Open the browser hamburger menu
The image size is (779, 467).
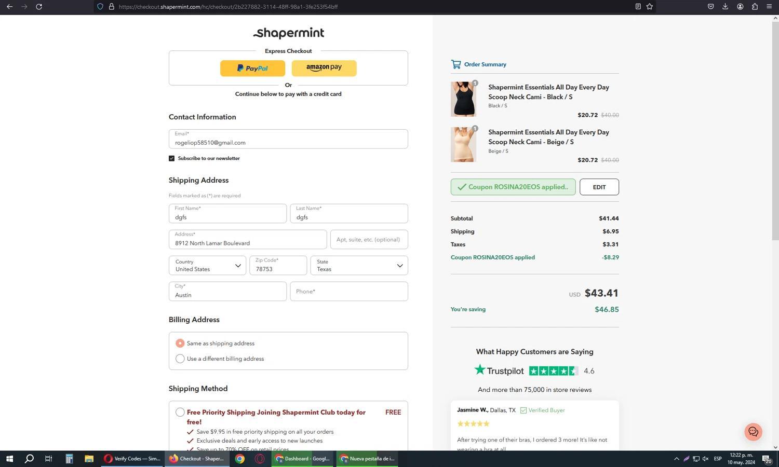pyautogui.click(x=769, y=7)
